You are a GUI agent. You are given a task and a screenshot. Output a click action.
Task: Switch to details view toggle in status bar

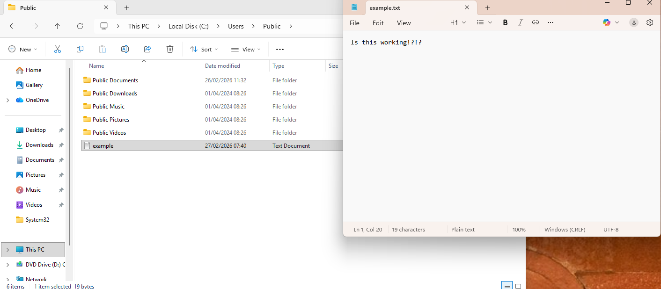[x=506, y=286]
